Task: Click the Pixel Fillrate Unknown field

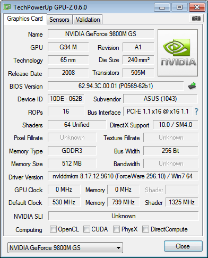Action: [72, 137]
